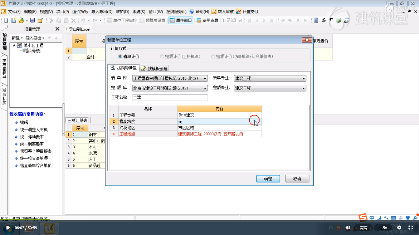Toggle video fullscreen icon
The image size is (419, 235).
(x=411, y=228)
